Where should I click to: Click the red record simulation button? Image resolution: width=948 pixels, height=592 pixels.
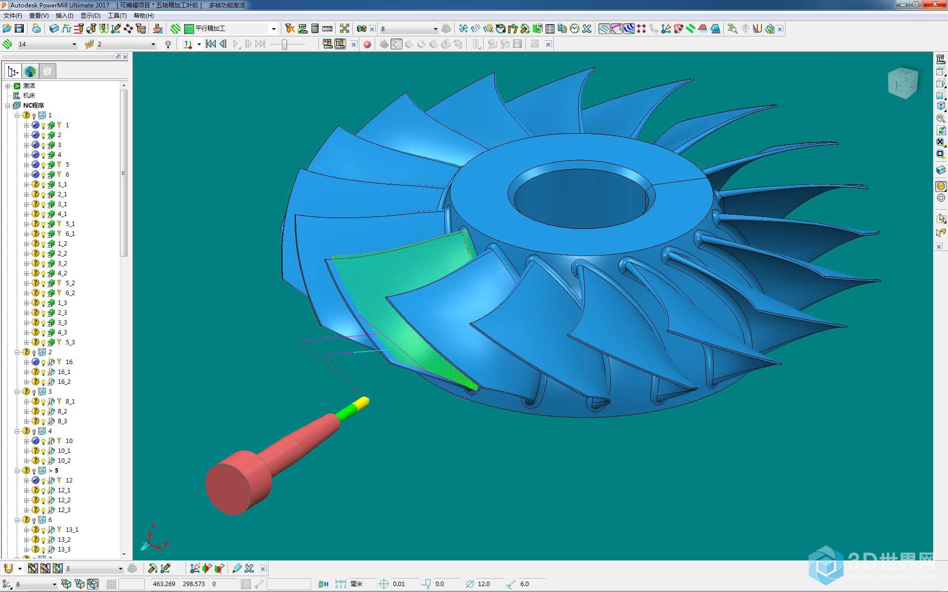[x=367, y=44]
